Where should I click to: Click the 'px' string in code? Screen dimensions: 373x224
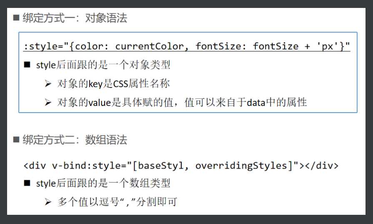tap(328, 46)
